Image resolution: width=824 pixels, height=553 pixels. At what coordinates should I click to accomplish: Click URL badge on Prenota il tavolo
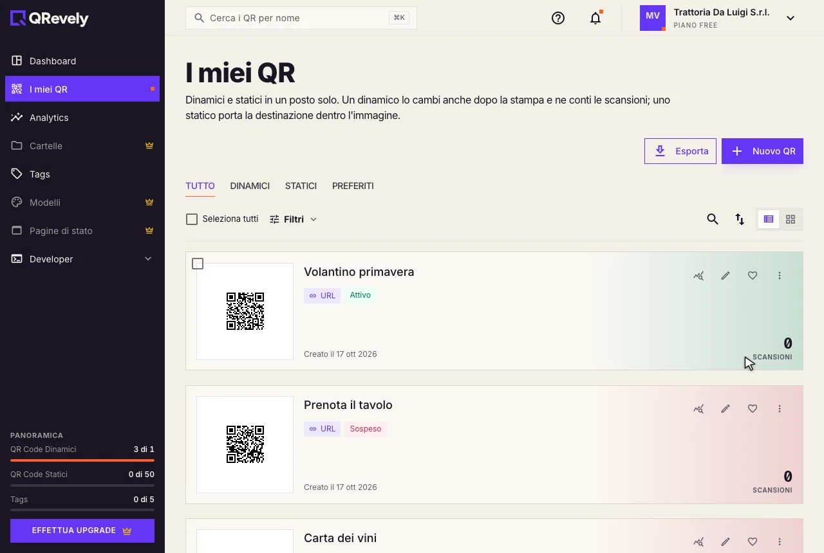(x=322, y=429)
